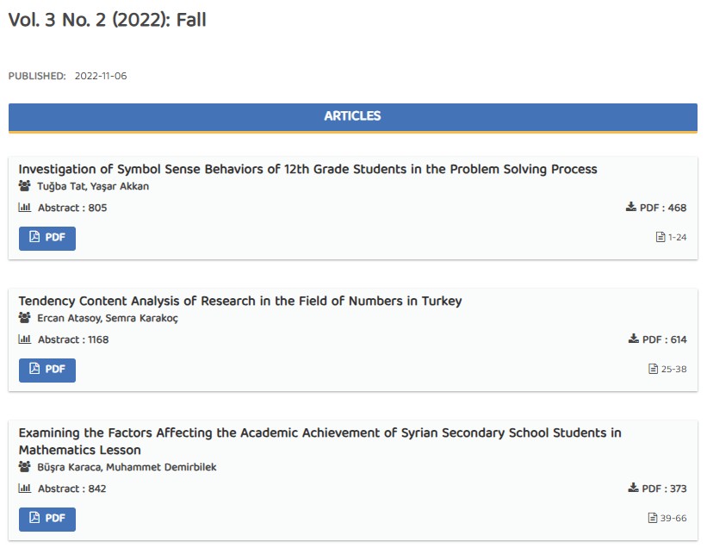
Task: Click the download icon next to PDF : 373
Action: pos(634,489)
